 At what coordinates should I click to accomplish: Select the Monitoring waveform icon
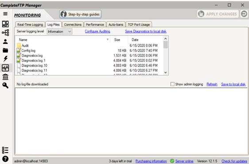click(x=5, y=68)
